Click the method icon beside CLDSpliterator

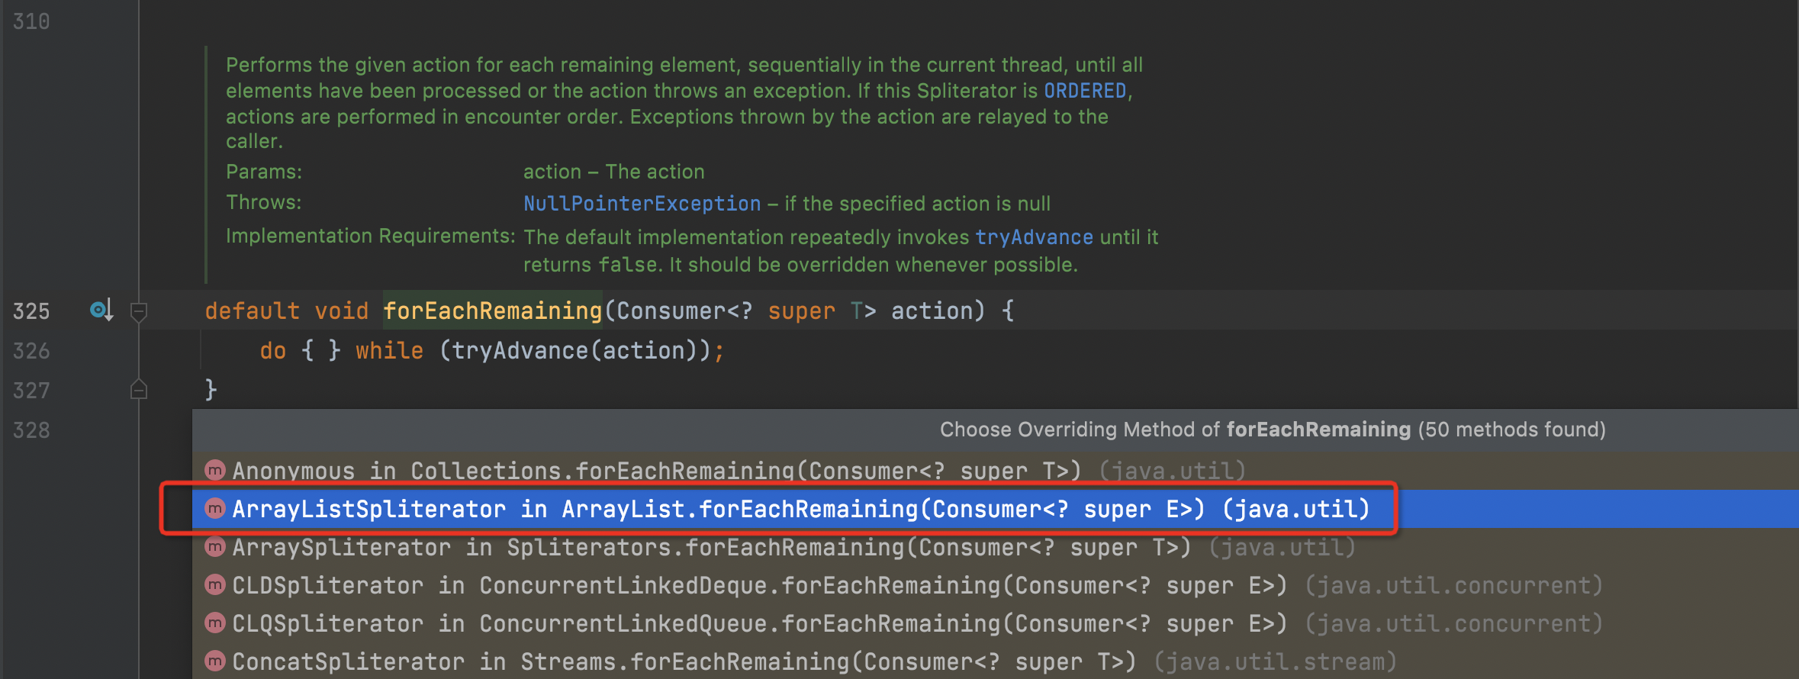215,584
